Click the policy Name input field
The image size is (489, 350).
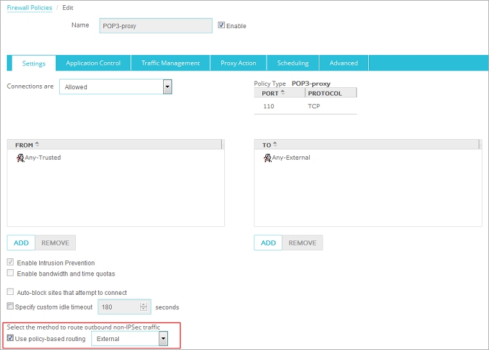(156, 26)
